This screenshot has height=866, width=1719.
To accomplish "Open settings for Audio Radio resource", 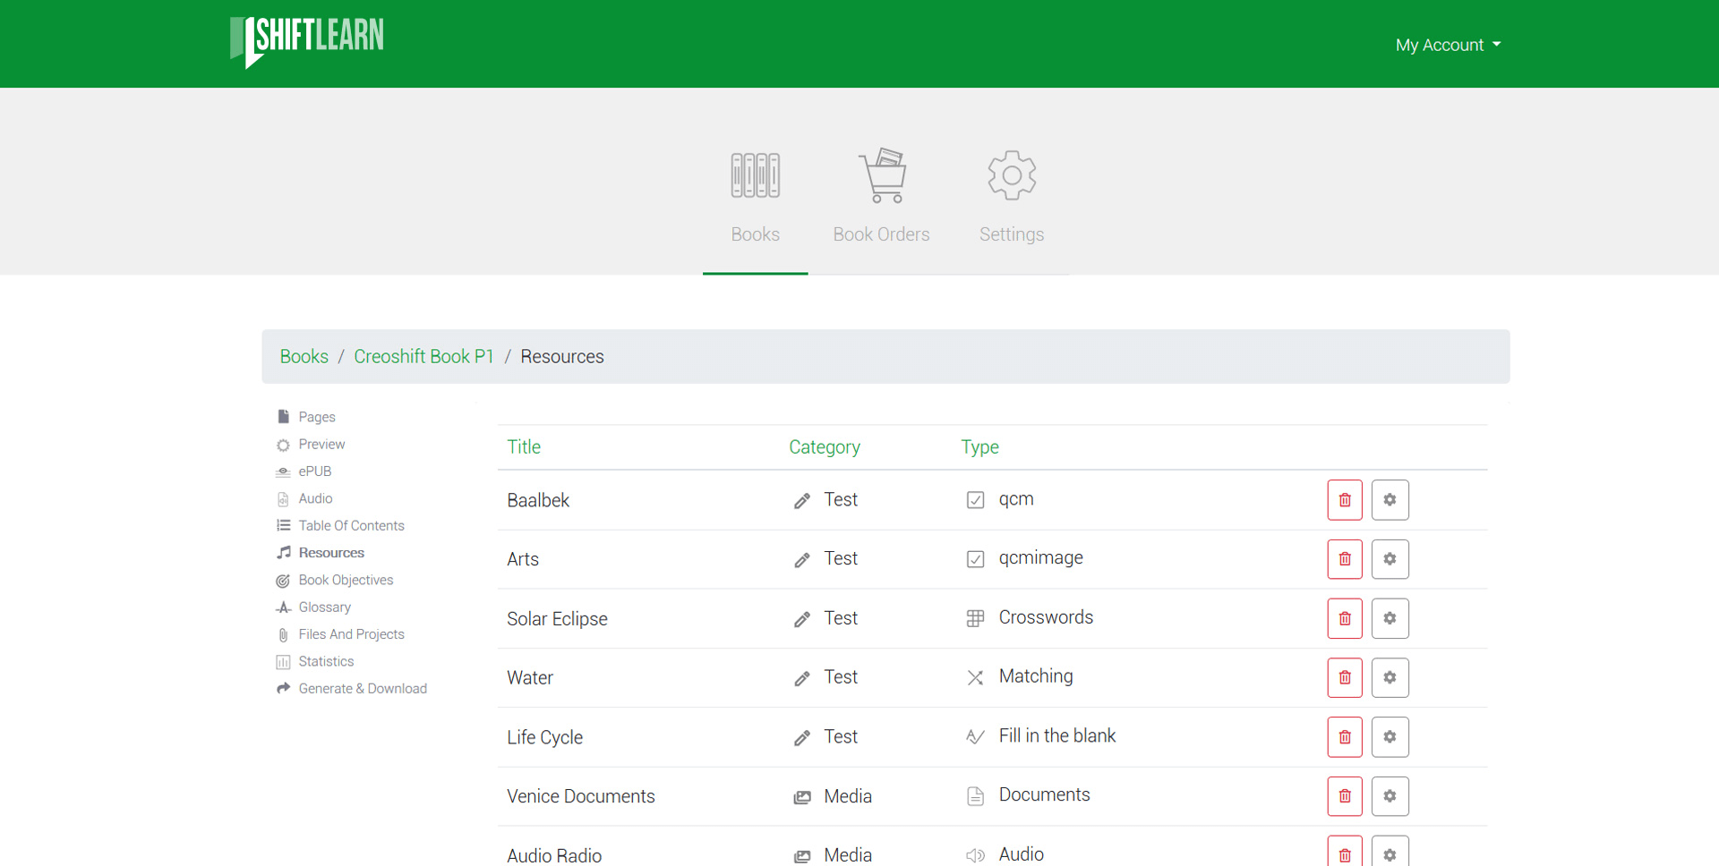I will 1390,852.
